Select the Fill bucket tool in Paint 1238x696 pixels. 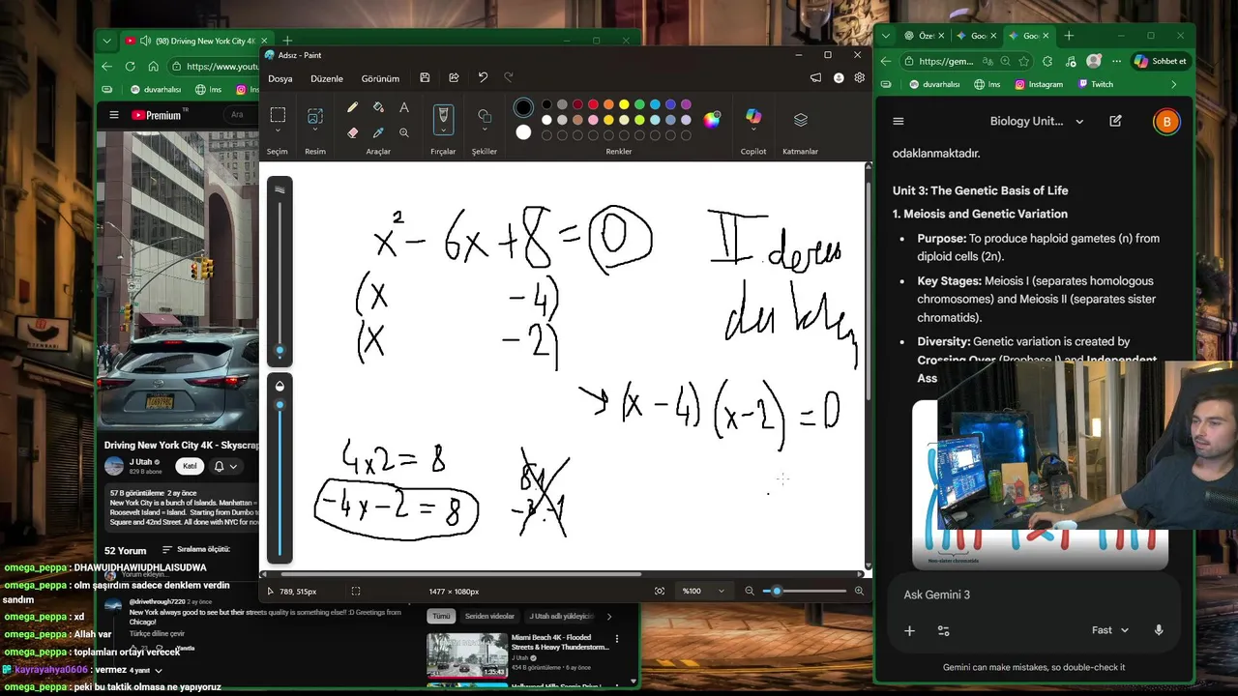pyautogui.click(x=378, y=107)
